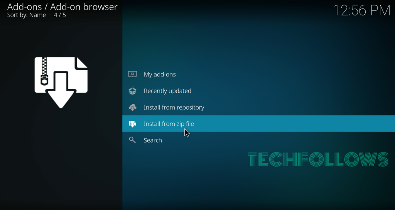The height and width of the screenshot is (210, 395).
Task: Click the 12:56 PM clock
Action: [362, 10]
